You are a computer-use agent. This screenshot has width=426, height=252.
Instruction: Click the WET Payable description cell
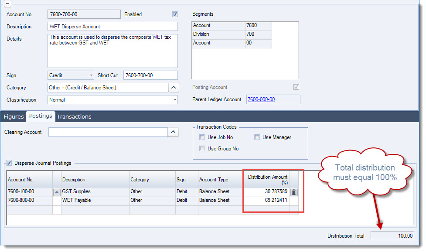(x=95, y=200)
